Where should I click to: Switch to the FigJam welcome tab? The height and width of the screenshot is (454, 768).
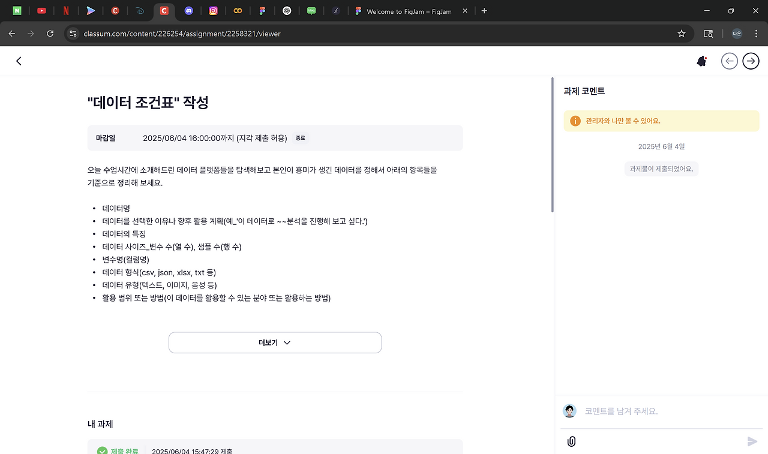tap(403, 10)
